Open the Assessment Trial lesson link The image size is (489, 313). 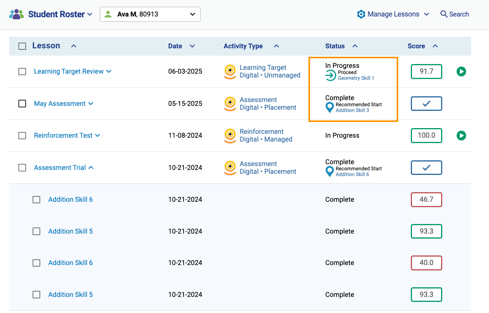[60, 168]
